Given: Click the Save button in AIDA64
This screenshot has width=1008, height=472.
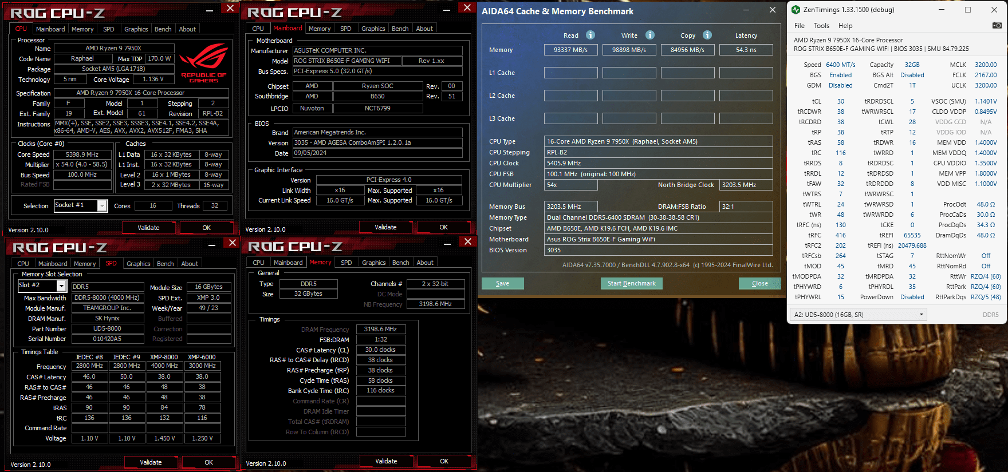Looking at the screenshot, I should (x=502, y=283).
